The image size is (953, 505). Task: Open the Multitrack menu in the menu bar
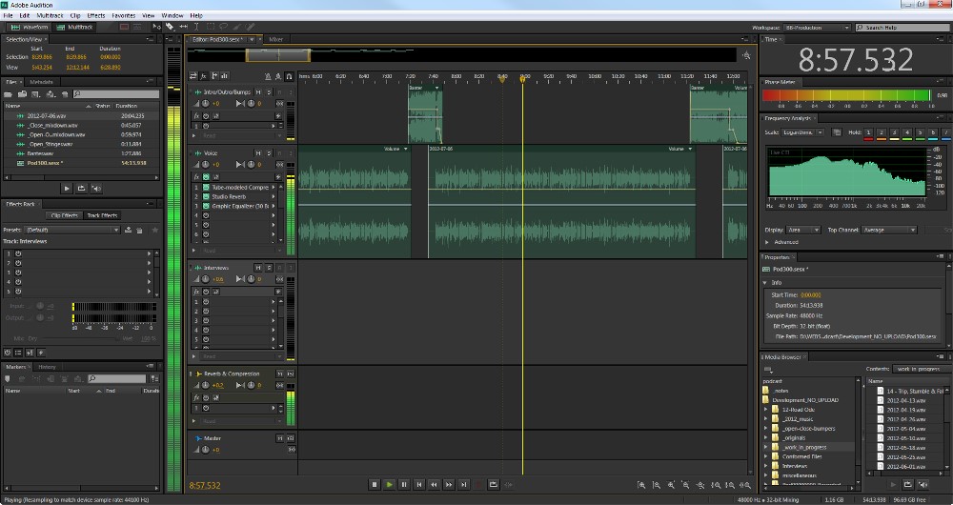coord(50,15)
